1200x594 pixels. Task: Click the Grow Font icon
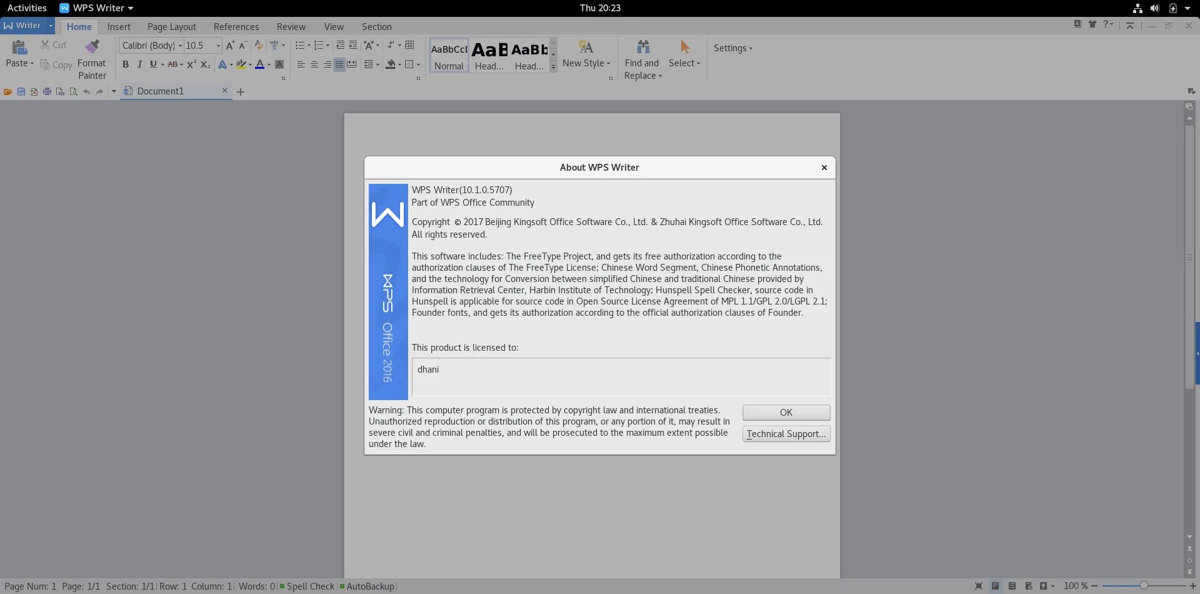click(230, 45)
